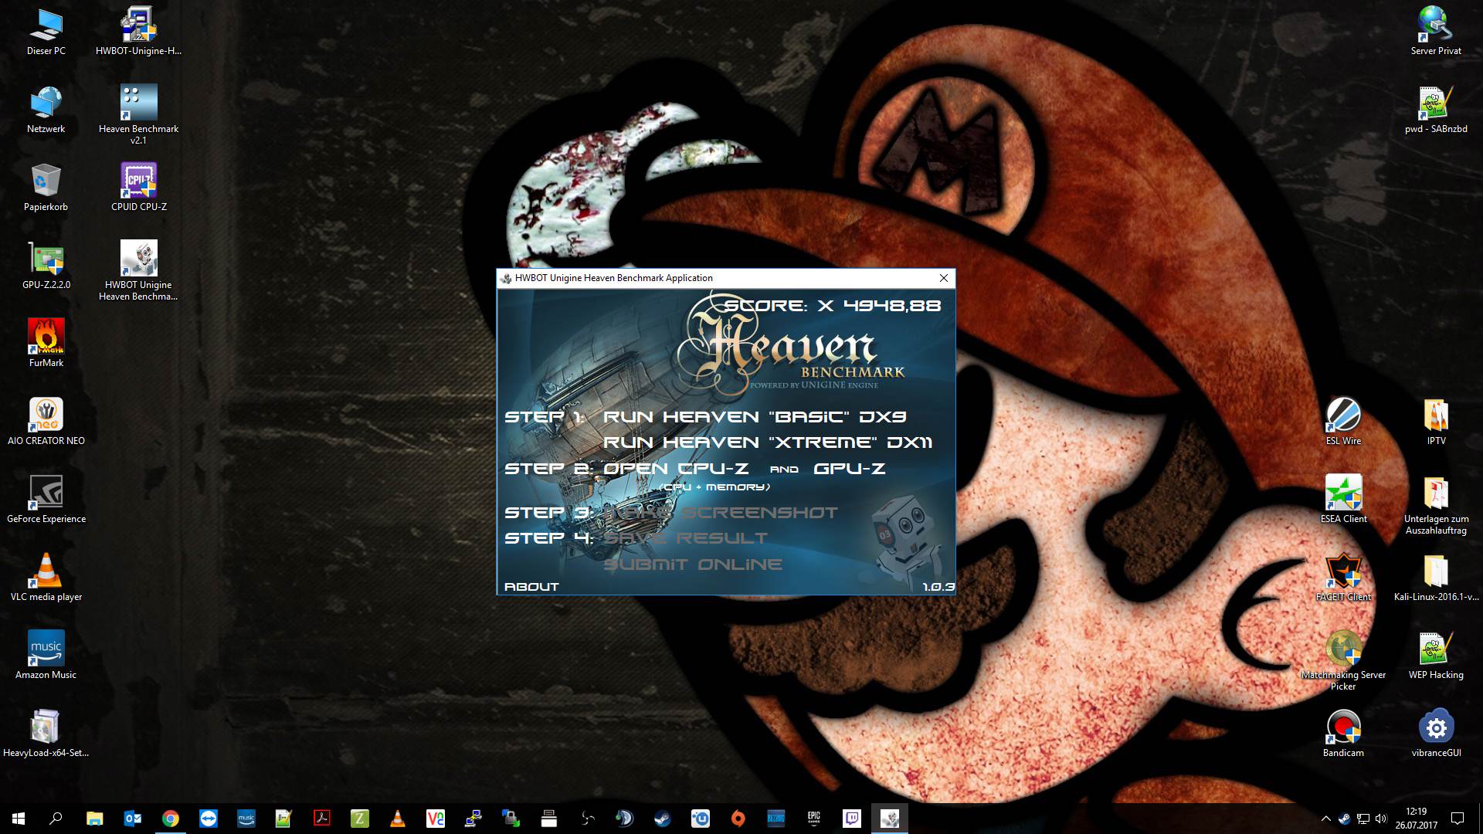
Task: Expand hidden system tray icons chevron
Action: pyautogui.click(x=1325, y=819)
